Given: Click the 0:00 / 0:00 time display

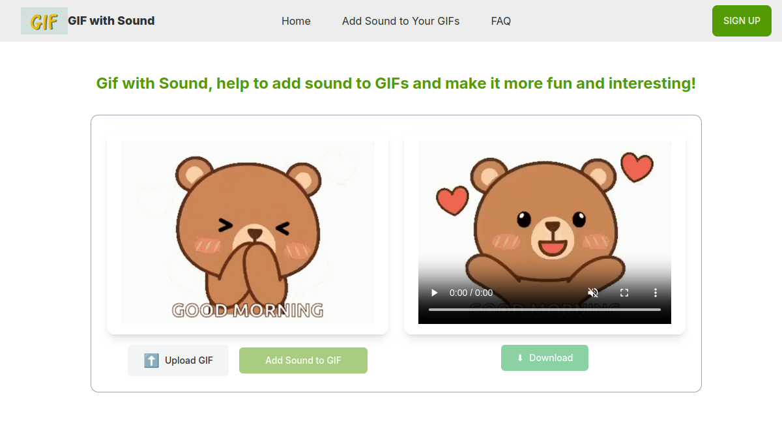Looking at the screenshot, I should click(471, 293).
